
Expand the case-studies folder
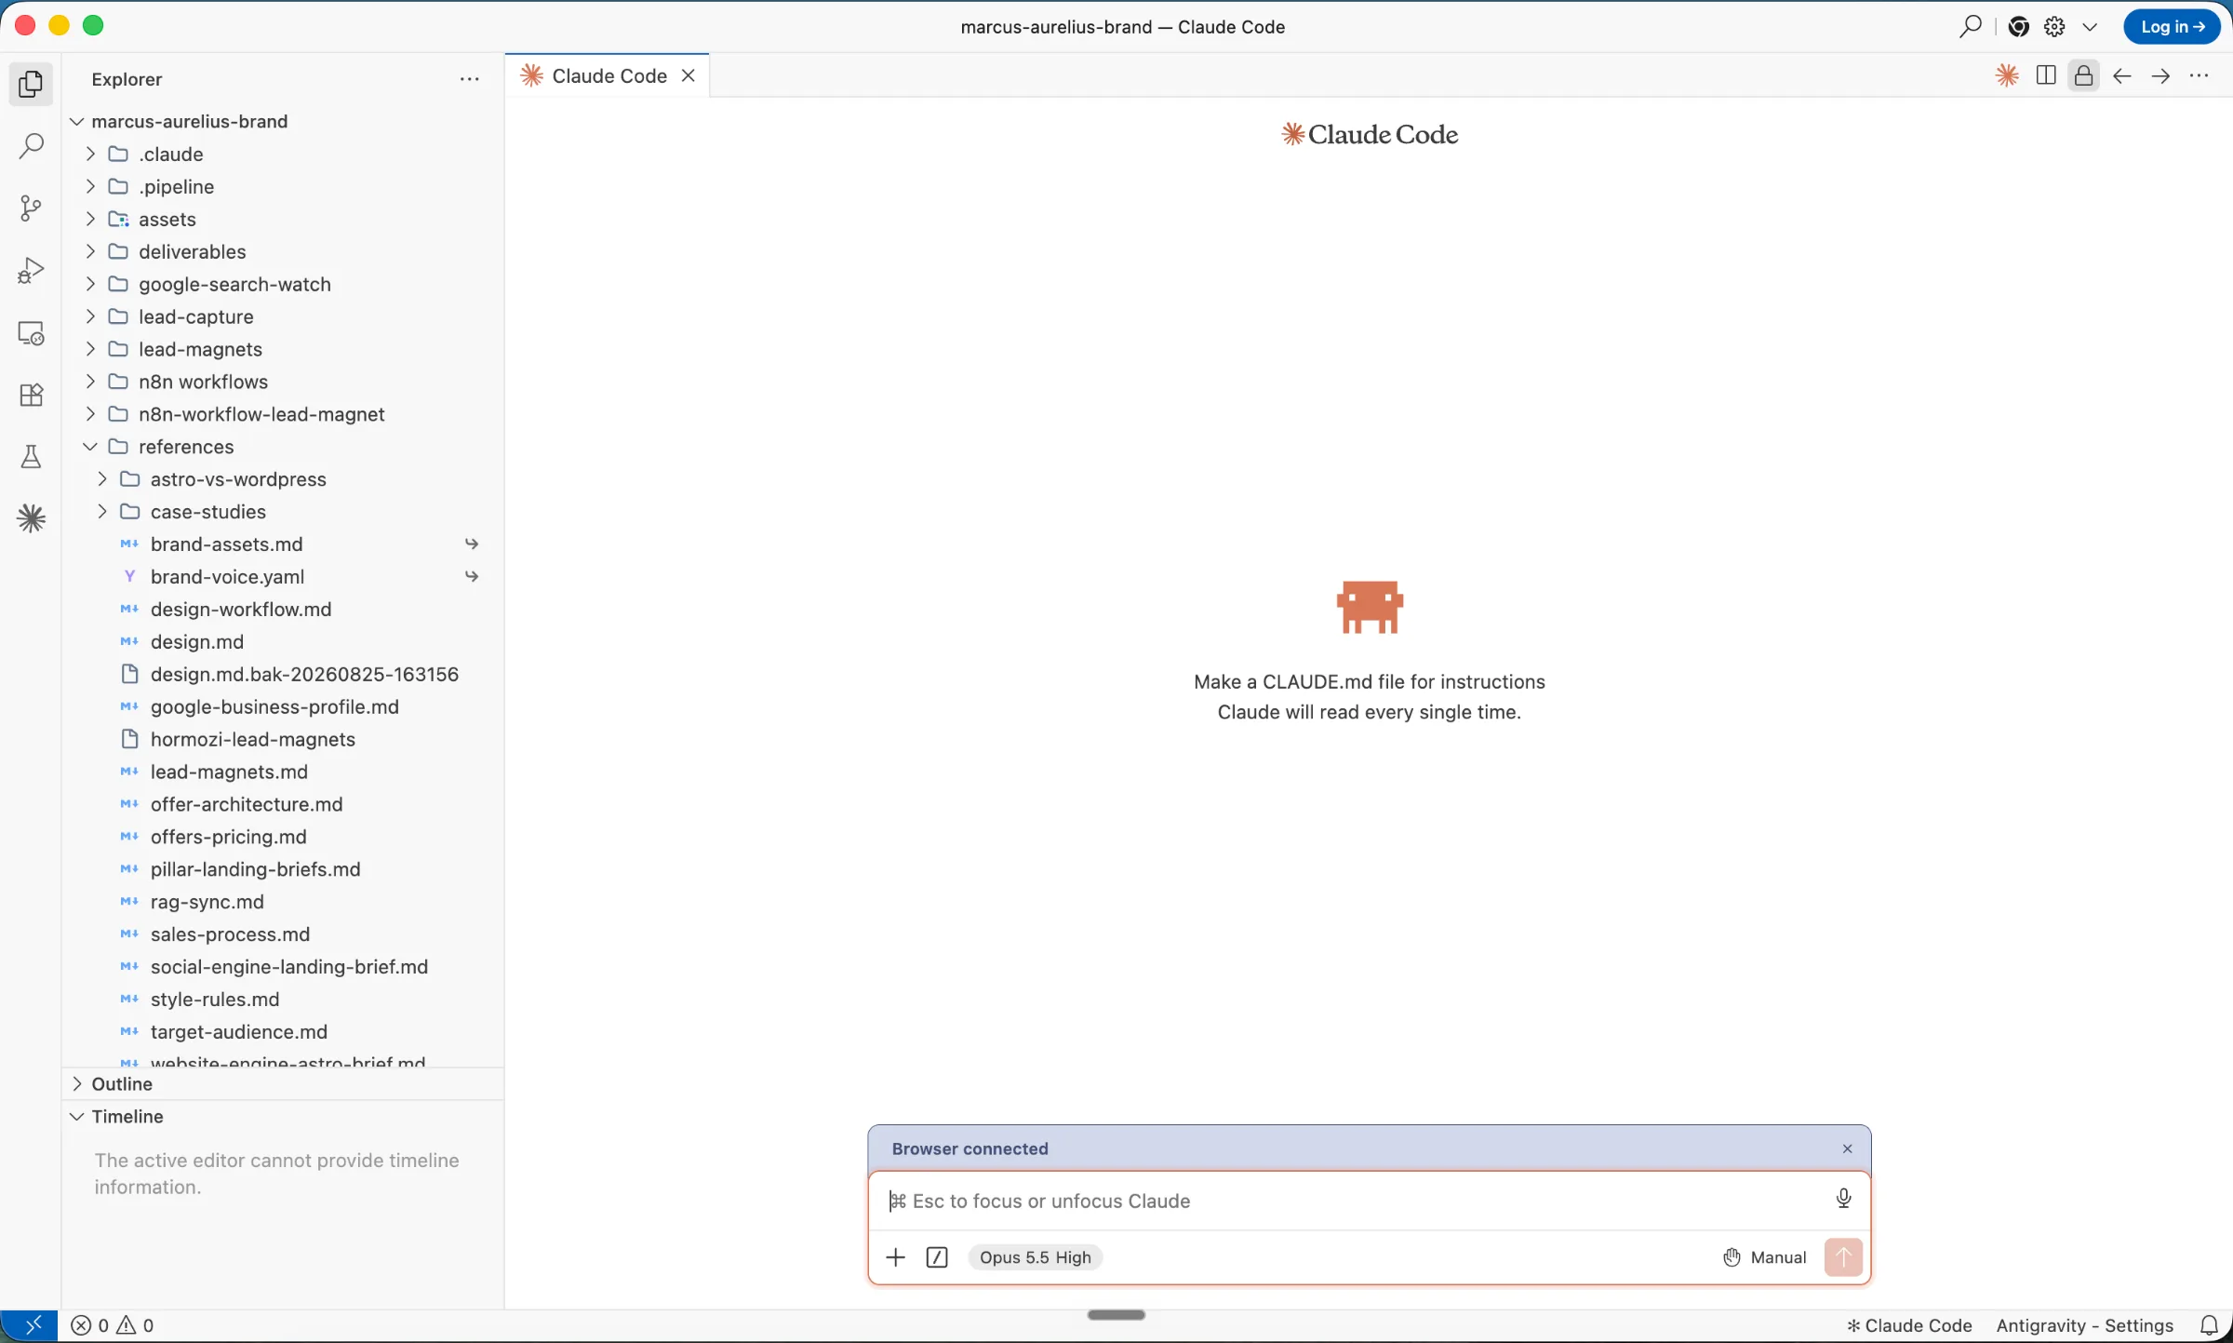[x=102, y=512]
